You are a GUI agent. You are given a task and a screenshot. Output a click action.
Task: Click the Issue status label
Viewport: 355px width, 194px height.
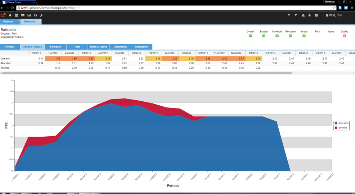[331, 32]
